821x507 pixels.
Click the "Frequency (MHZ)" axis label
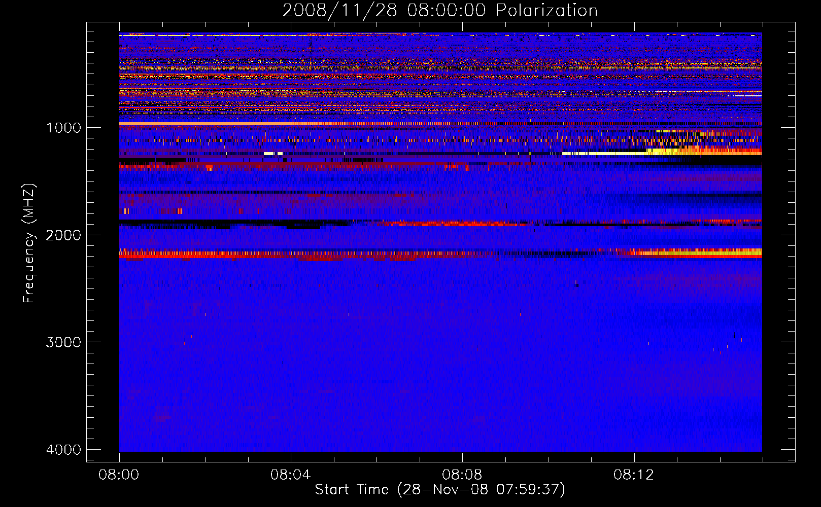pos(29,243)
